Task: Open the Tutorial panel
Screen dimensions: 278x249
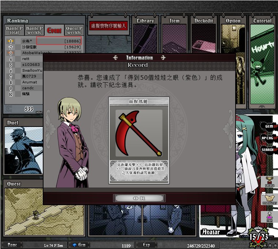Action: (x=262, y=62)
